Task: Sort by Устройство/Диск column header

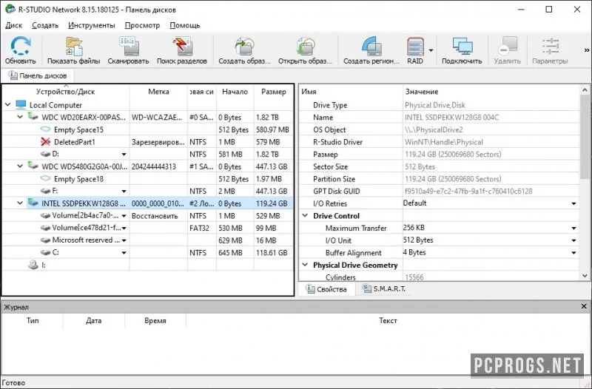Action: 66,92
